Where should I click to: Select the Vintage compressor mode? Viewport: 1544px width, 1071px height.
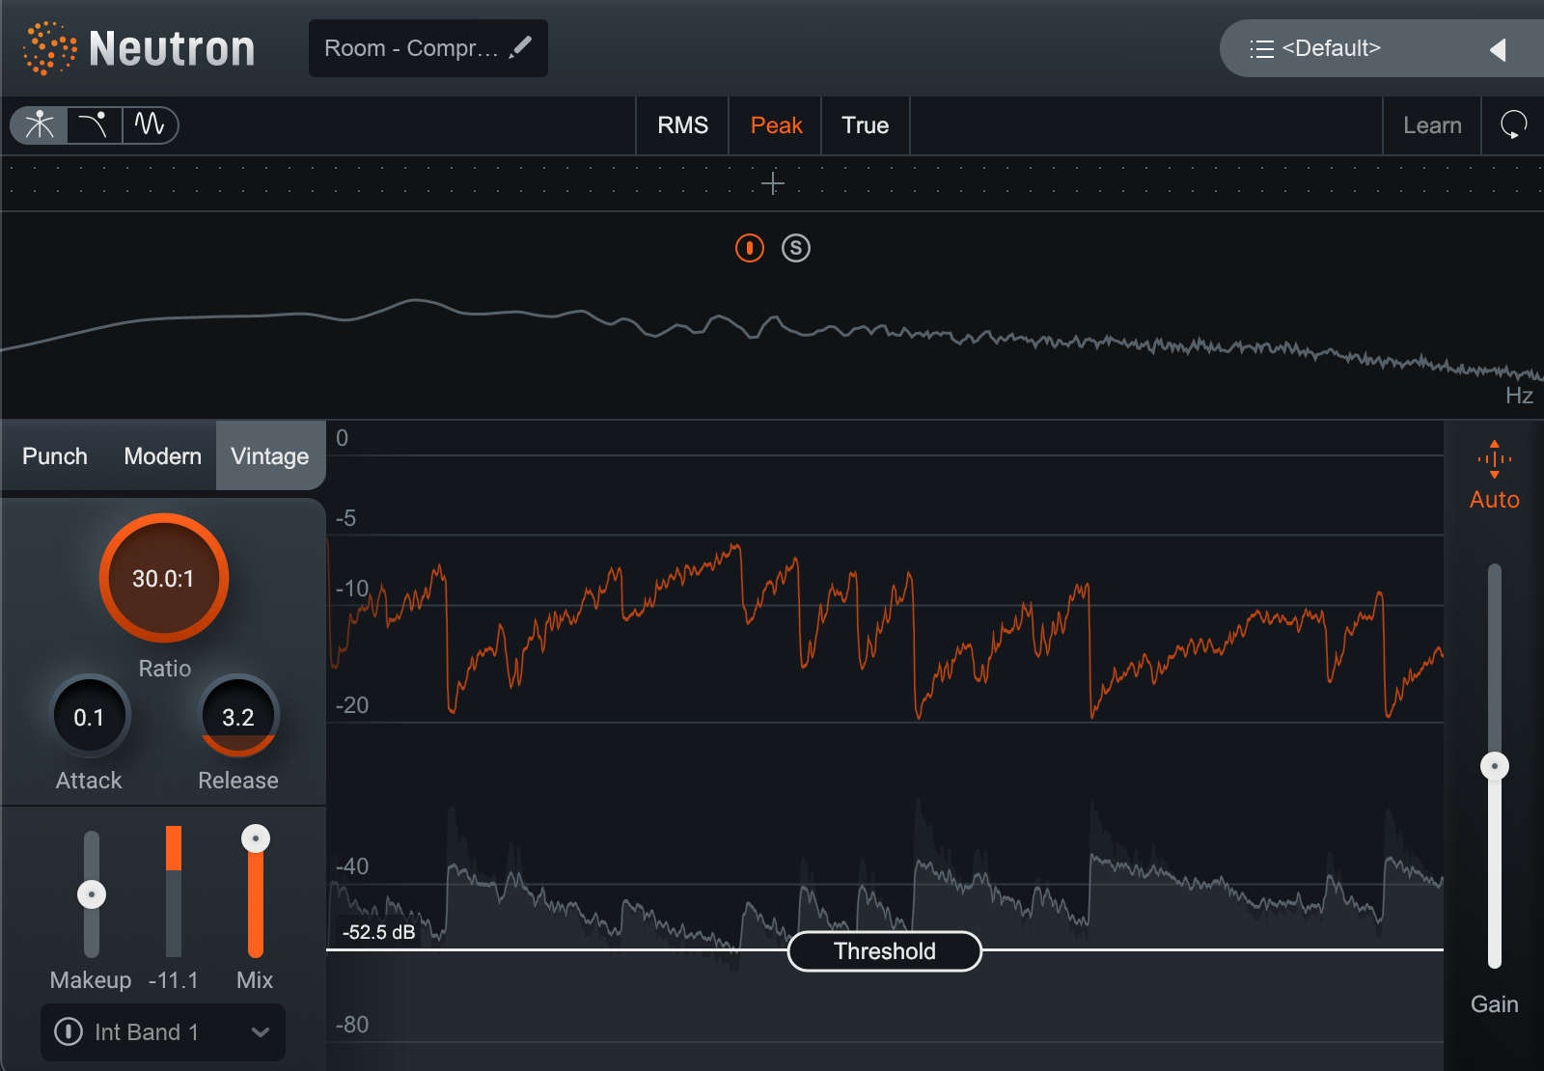coord(270,456)
